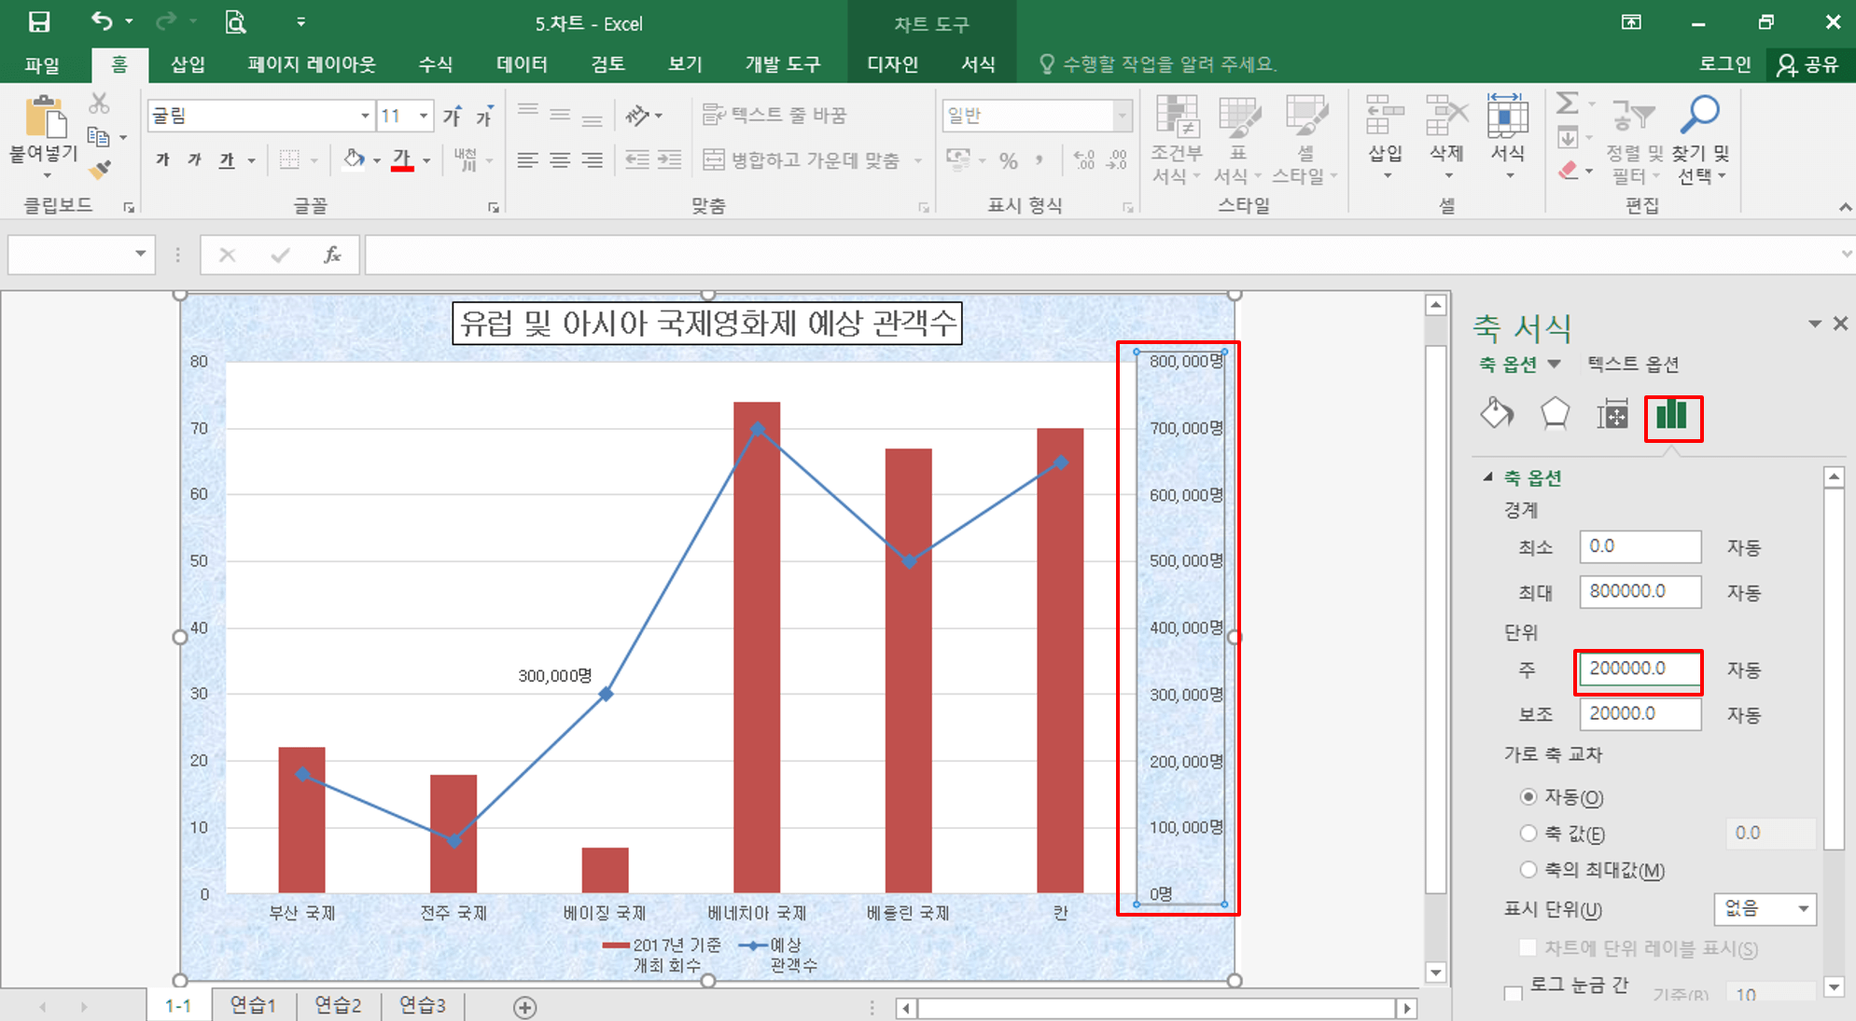This screenshot has width=1856, height=1021.
Task: Switch to sheet tab 연습1
Action: click(x=253, y=1005)
